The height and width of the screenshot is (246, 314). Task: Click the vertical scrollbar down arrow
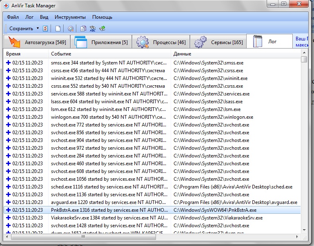click(x=304, y=230)
